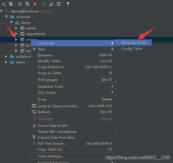The image size is (173, 163).
Task: Click the red Stop/Disconnect icon
Action: point(35,4)
